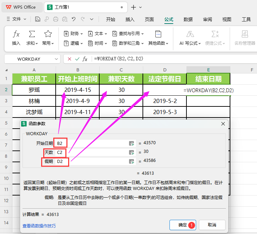This screenshot has width=257, height=234.
Task: Click the select-all corner triangle
Action: tap(6, 70)
